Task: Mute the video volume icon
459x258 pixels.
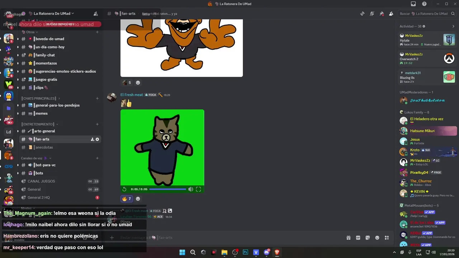Action: [x=191, y=189]
